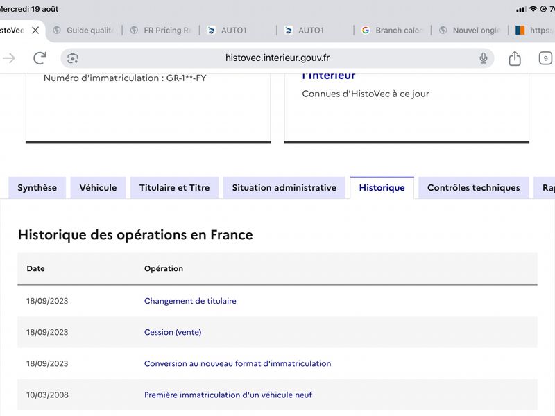555x416 pixels.
Task: Open the Contrôles techniques tab
Action: [474, 187]
